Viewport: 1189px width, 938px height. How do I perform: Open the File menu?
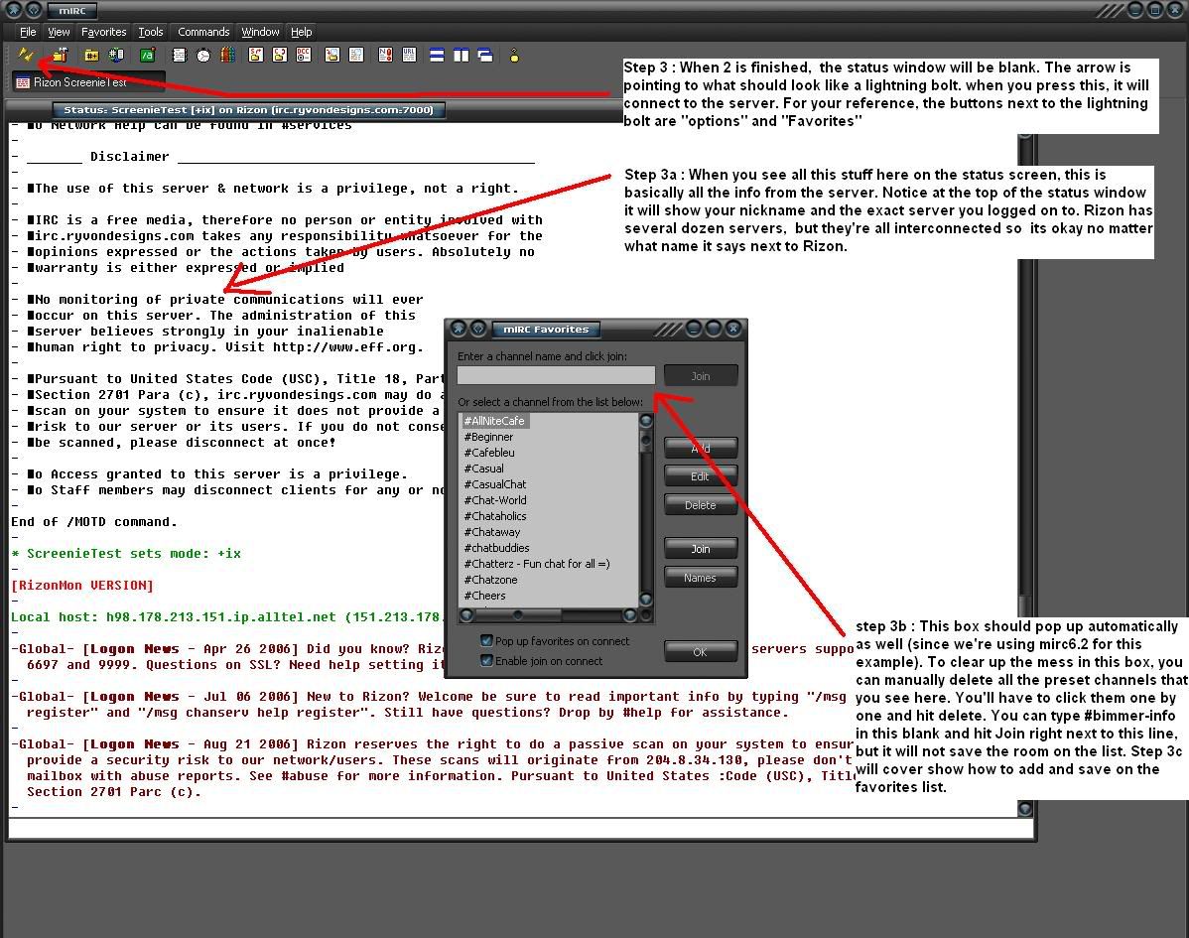28,32
